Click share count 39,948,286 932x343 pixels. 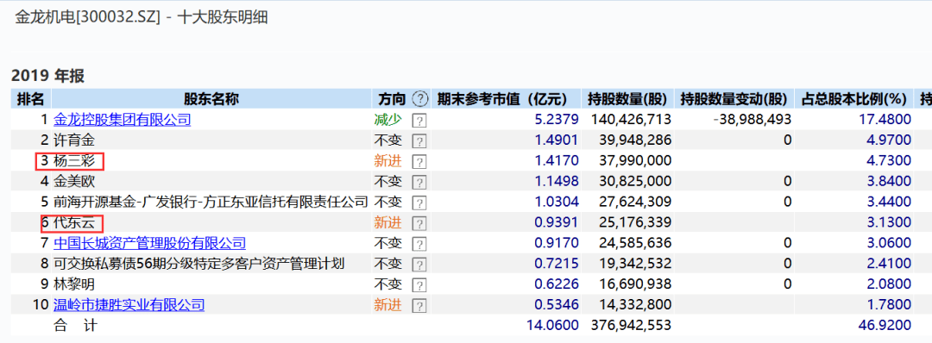pos(635,140)
